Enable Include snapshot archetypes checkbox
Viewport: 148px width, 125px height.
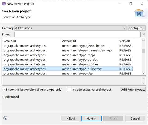click(x=69, y=90)
